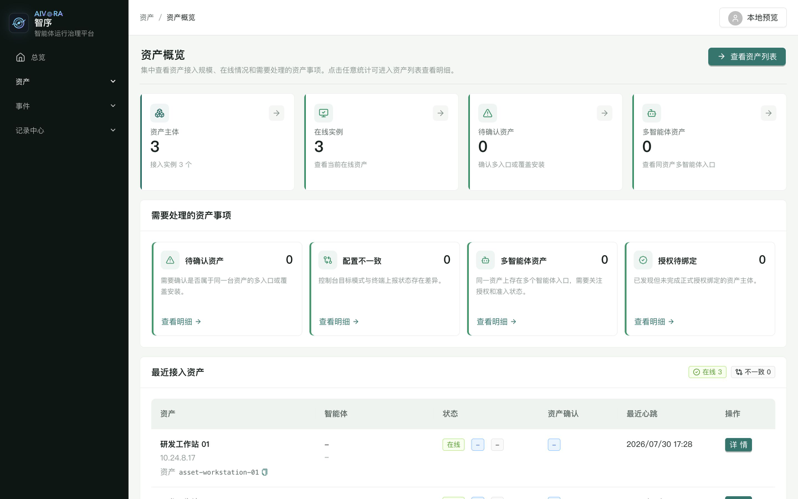Open 查看明细 under 配置不一致
The width and height of the screenshot is (798, 499).
(339, 322)
